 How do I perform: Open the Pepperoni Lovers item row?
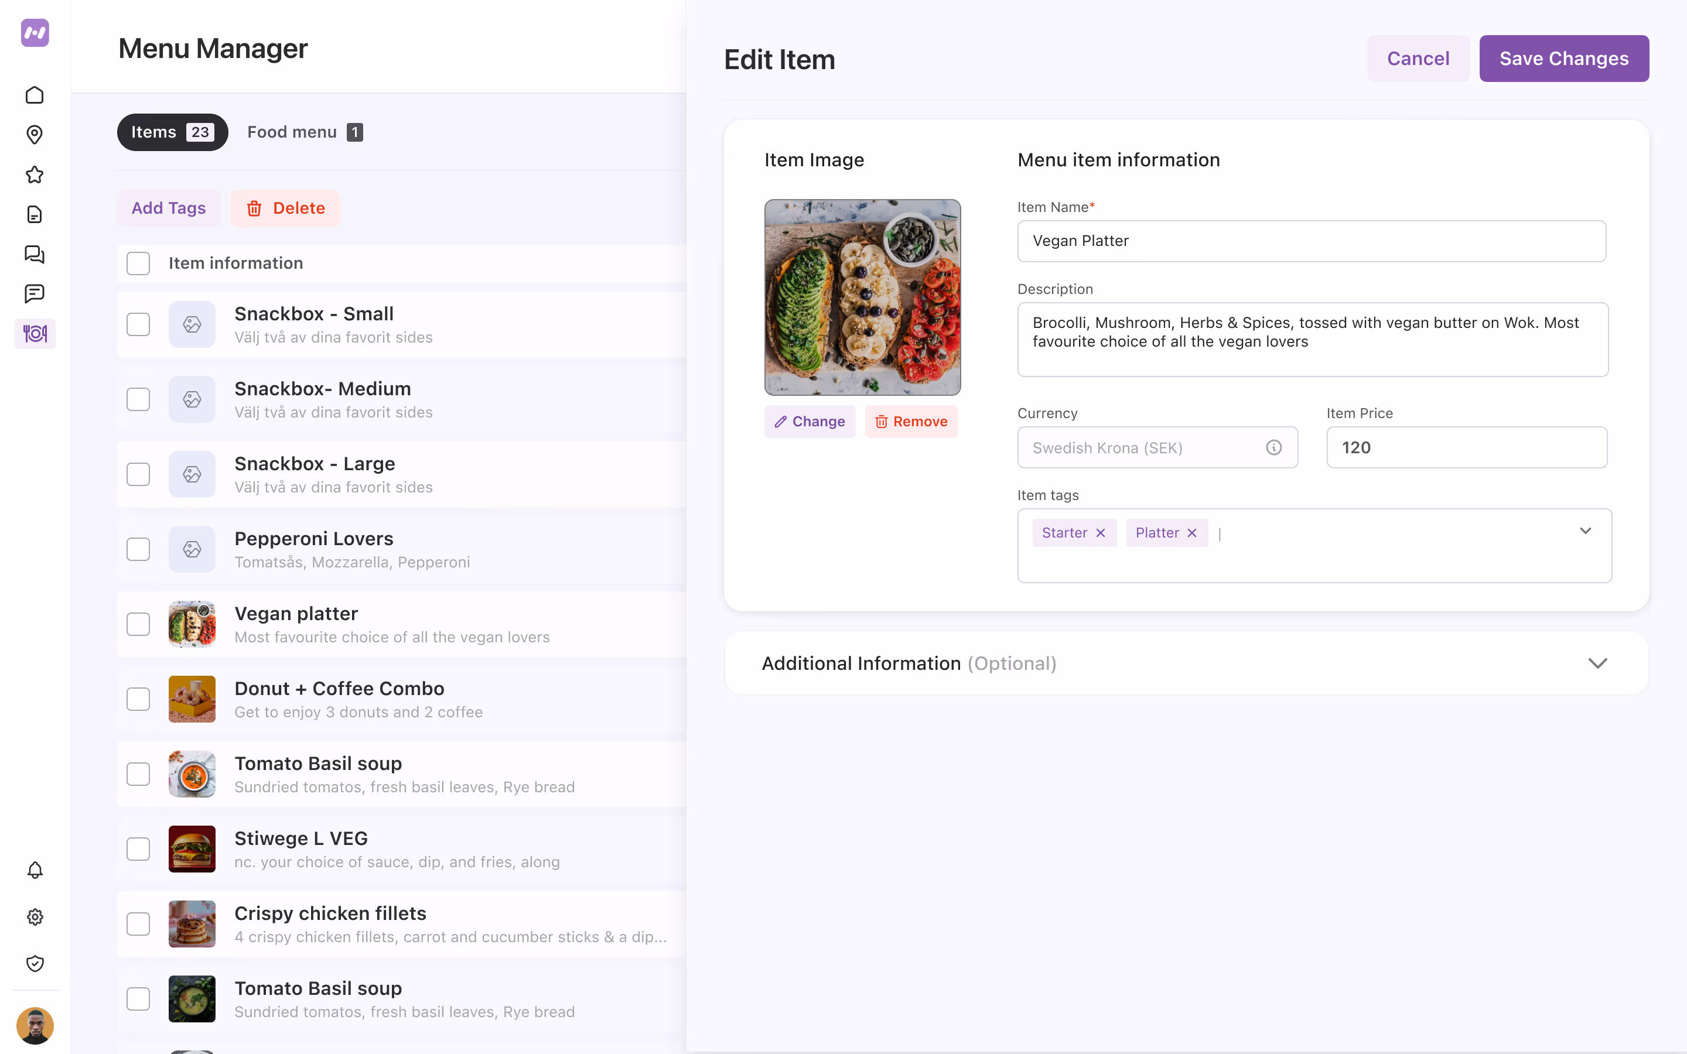click(401, 549)
